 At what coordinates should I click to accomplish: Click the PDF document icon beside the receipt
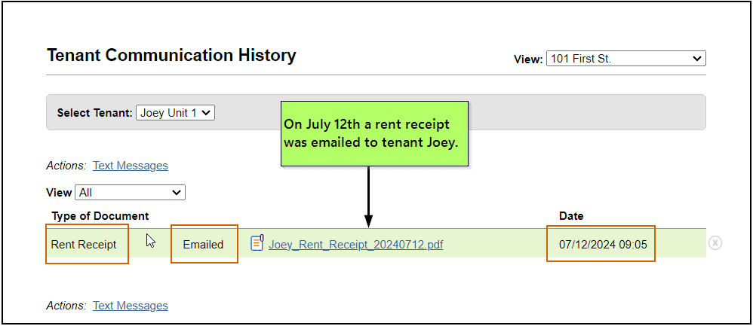tap(257, 242)
